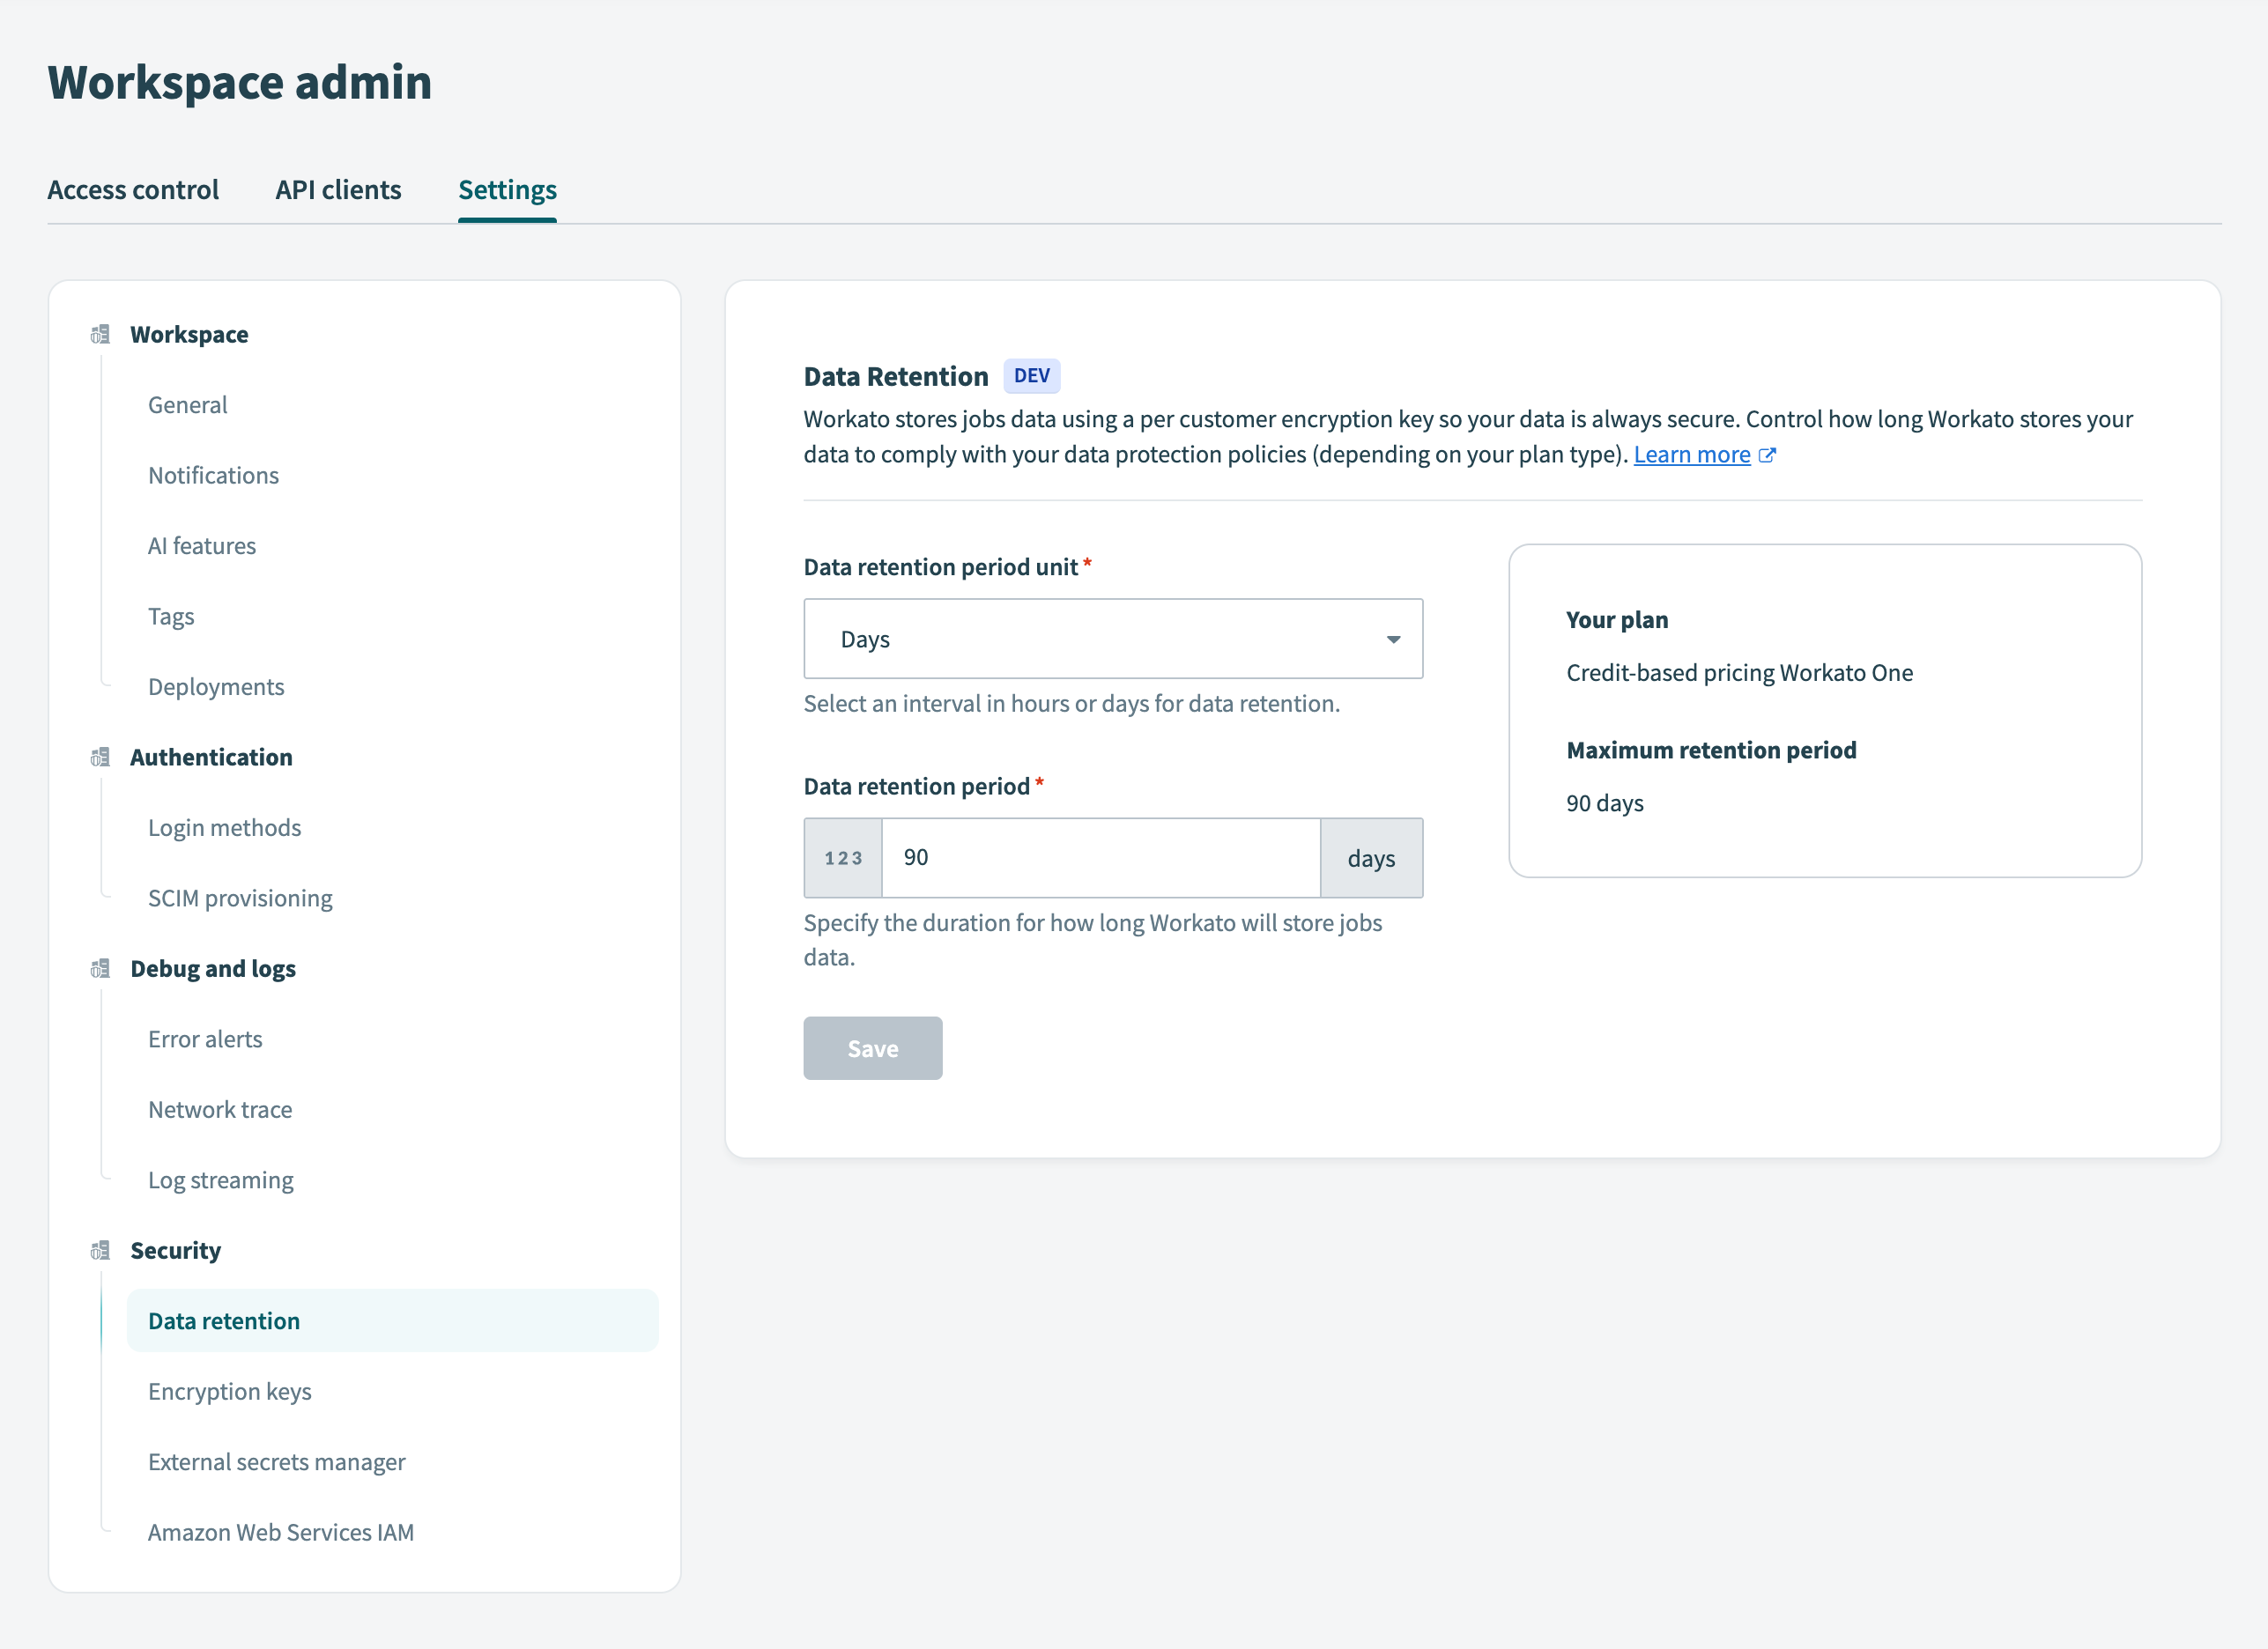
Task: Click the 123 numeric field icon
Action: point(842,858)
